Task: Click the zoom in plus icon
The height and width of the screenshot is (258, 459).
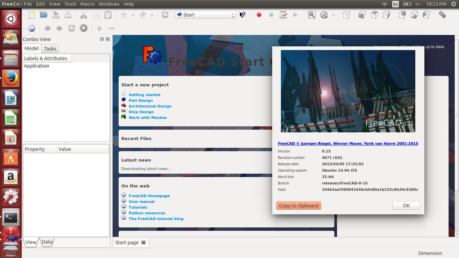Action: [99, 28]
